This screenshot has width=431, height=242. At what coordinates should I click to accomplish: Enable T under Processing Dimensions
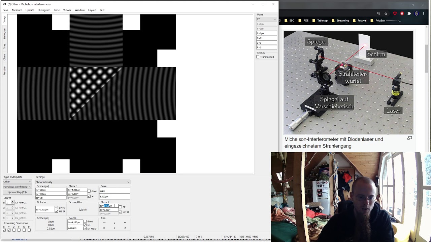[19, 230]
